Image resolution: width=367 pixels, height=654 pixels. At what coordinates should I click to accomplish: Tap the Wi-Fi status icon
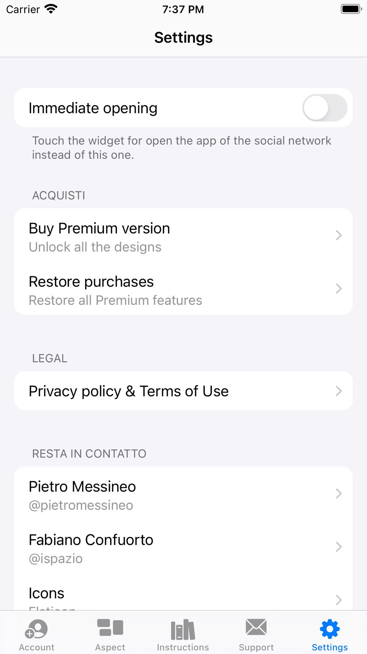tap(51, 9)
